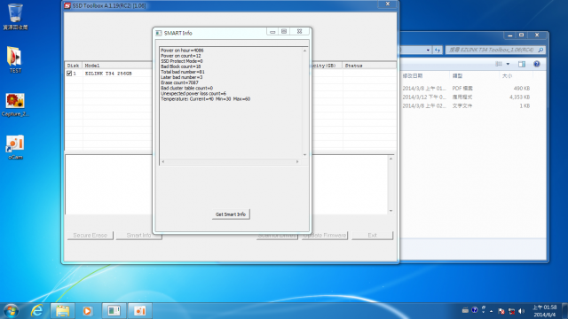Screen dimensions: 568x319
Task: Select the 490 KB PDF file row
Action: coord(467,89)
